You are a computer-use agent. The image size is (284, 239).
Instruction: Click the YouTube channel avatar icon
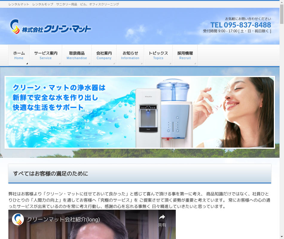coord(18,219)
